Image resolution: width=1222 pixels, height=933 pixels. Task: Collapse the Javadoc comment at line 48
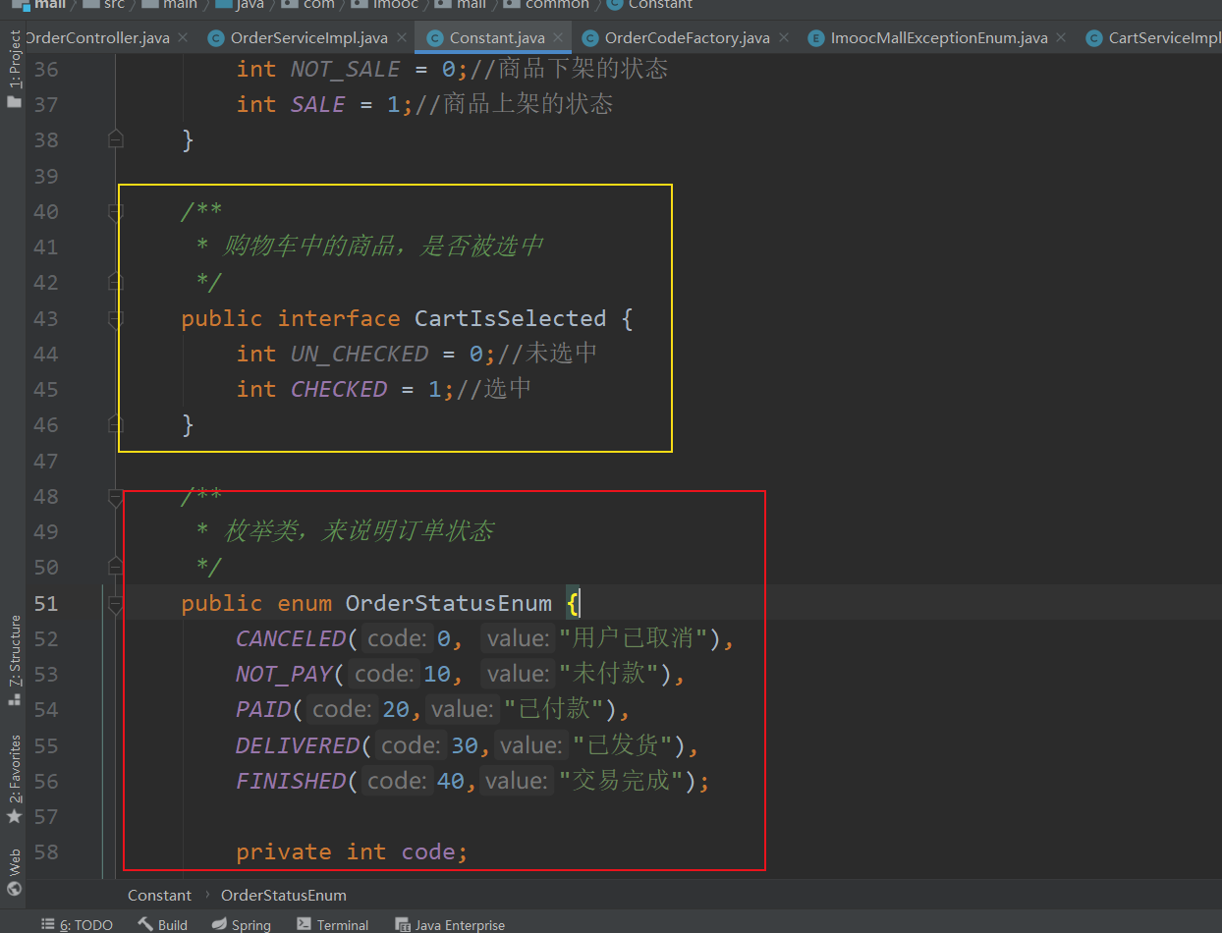pyautogui.click(x=115, y=496)
